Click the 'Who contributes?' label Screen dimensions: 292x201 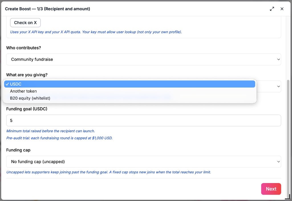23,48
